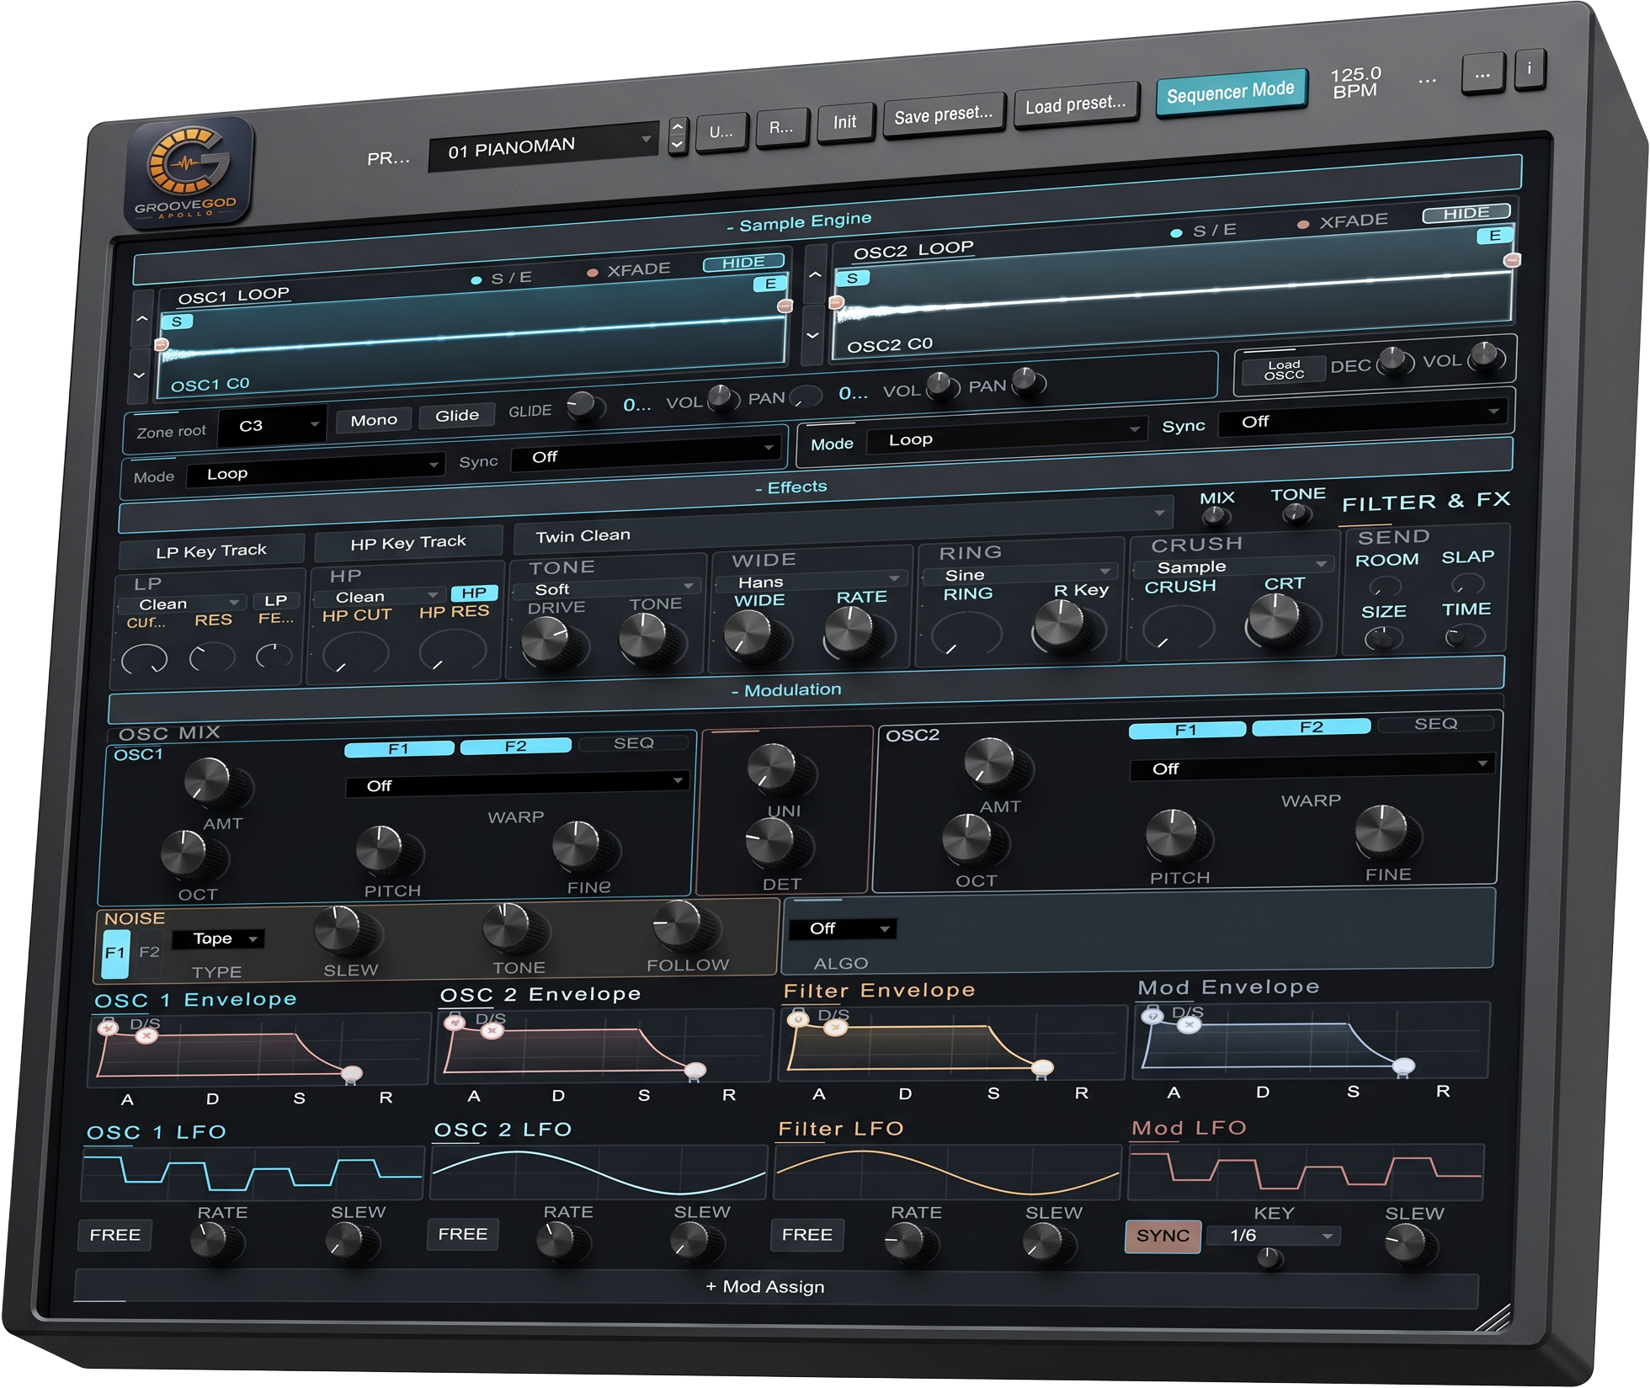Click the Init button
Image resolution: width=1650 pixels, height=1388 pixels.
tap(844, 123)
